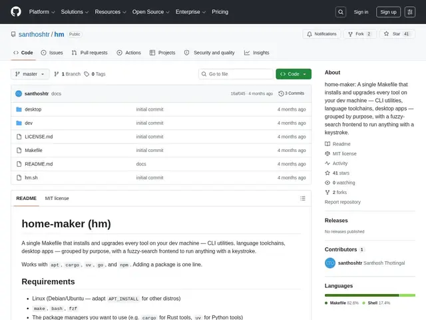Open the Insights tab

click(257, 53)
